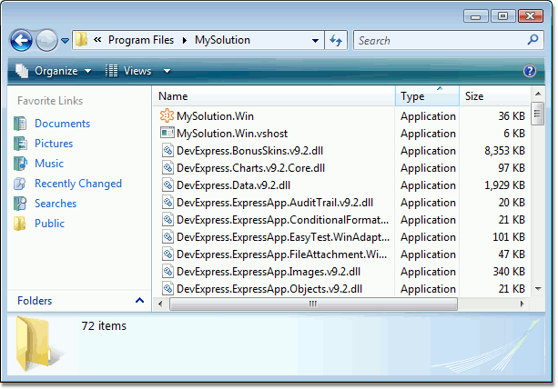Viewport: 558px width, 389px height.
Task: Open Music favorite link
Action: pos(49,164)
